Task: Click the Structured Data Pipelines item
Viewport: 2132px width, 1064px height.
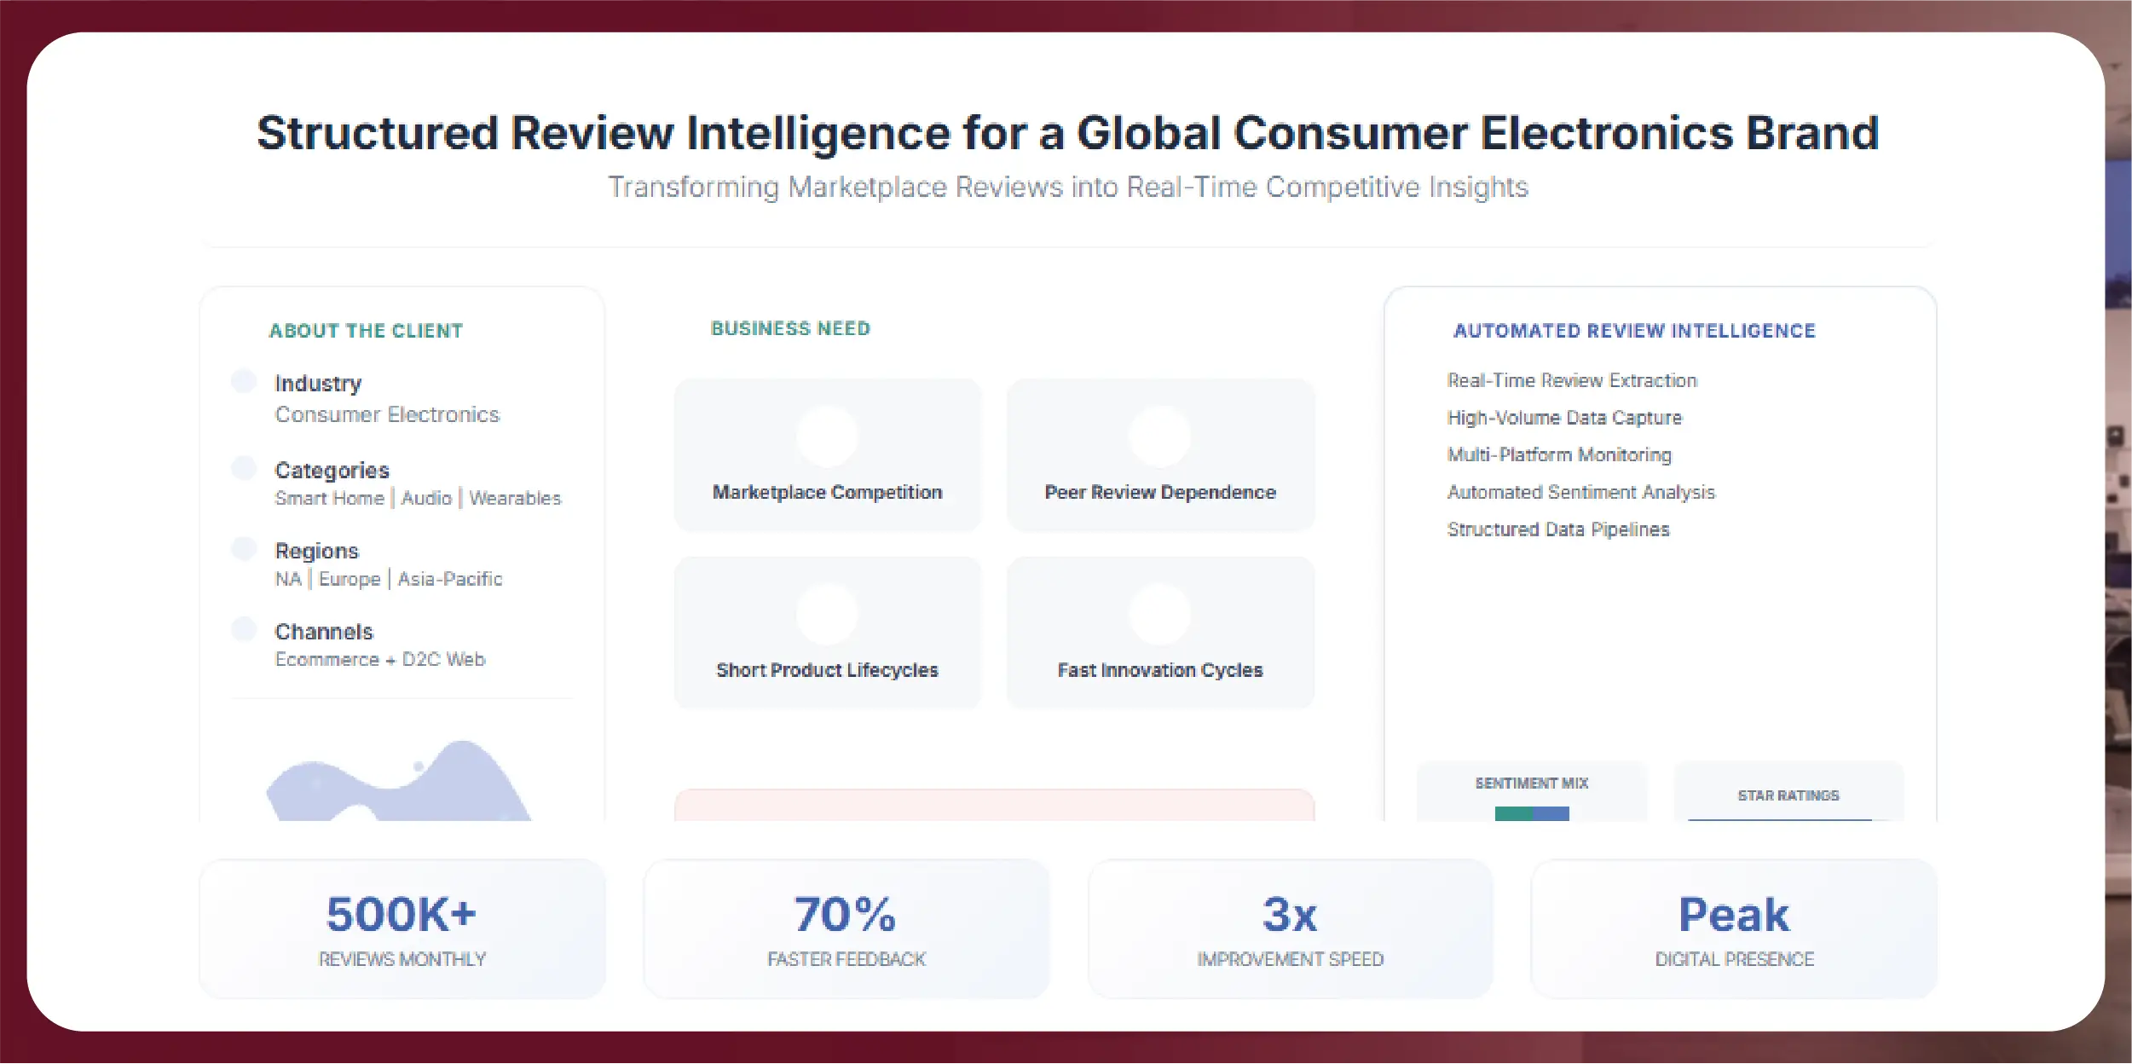Action: (1557, 529)
